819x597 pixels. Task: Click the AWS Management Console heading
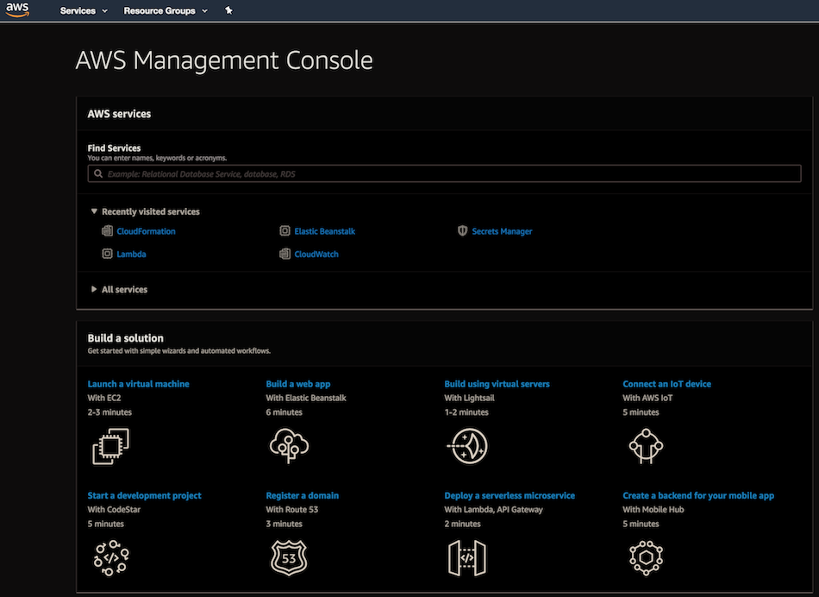224,60
